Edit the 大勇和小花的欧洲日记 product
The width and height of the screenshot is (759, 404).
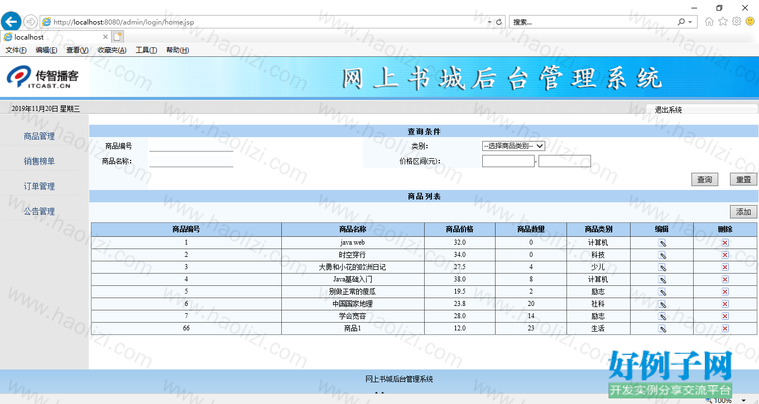point(662,267)
